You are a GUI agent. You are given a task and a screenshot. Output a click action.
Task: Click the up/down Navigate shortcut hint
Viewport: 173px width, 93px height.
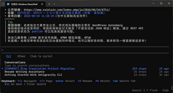coord(27,81)
